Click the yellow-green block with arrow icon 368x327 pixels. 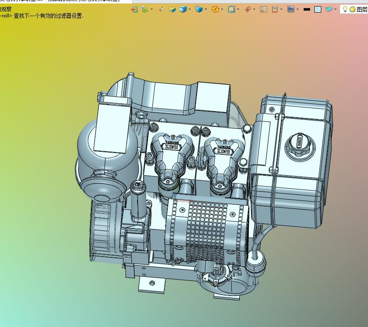(x=172, y=10)
